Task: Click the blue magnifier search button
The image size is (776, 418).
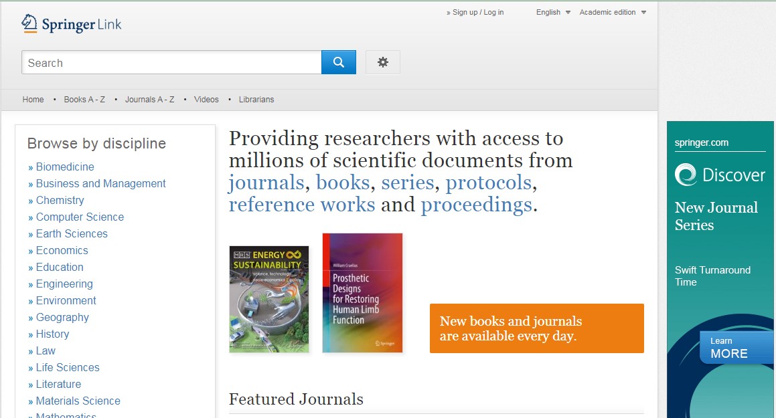Action: coord(339,62)
